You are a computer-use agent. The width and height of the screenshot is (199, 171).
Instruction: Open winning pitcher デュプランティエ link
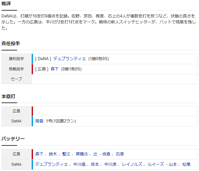[x=70, y=59]
